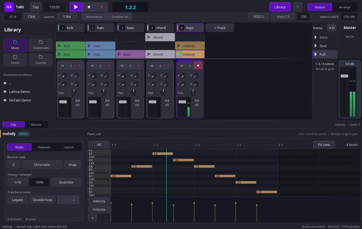Open the 1/16 quantize grid dropdown

[x=18, y=182]
